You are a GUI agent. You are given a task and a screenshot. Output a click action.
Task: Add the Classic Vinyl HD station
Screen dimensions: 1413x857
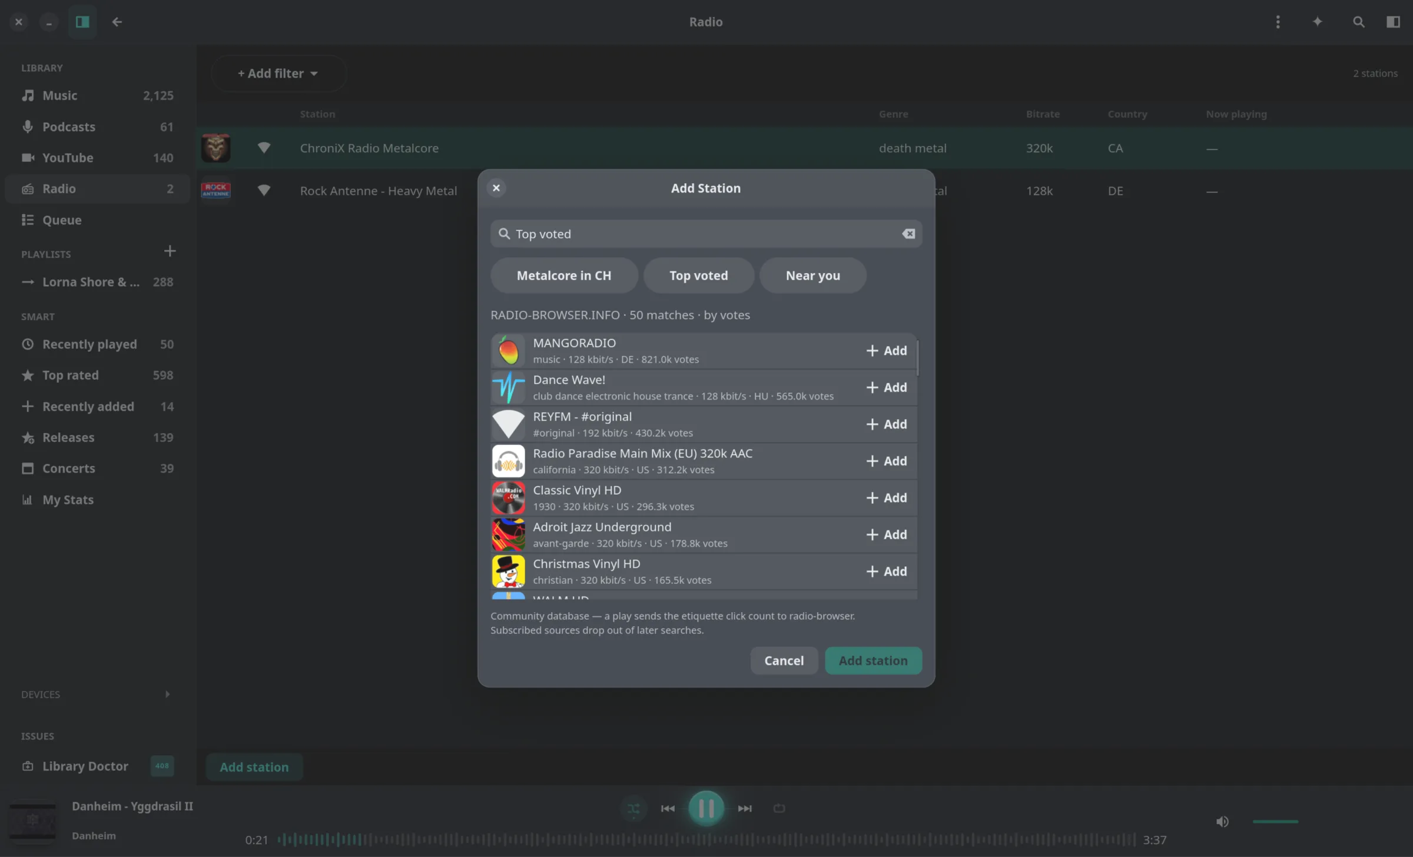click(886, 498)
